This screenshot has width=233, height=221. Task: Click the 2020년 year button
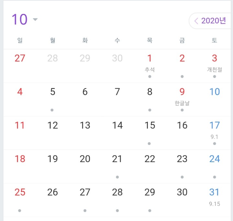(213, 21)
